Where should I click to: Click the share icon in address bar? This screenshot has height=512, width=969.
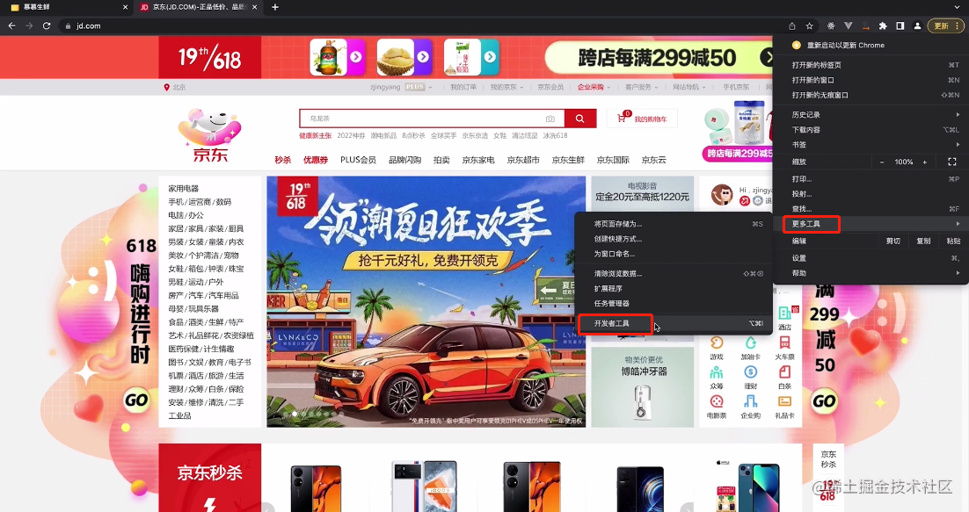point(792,26)
